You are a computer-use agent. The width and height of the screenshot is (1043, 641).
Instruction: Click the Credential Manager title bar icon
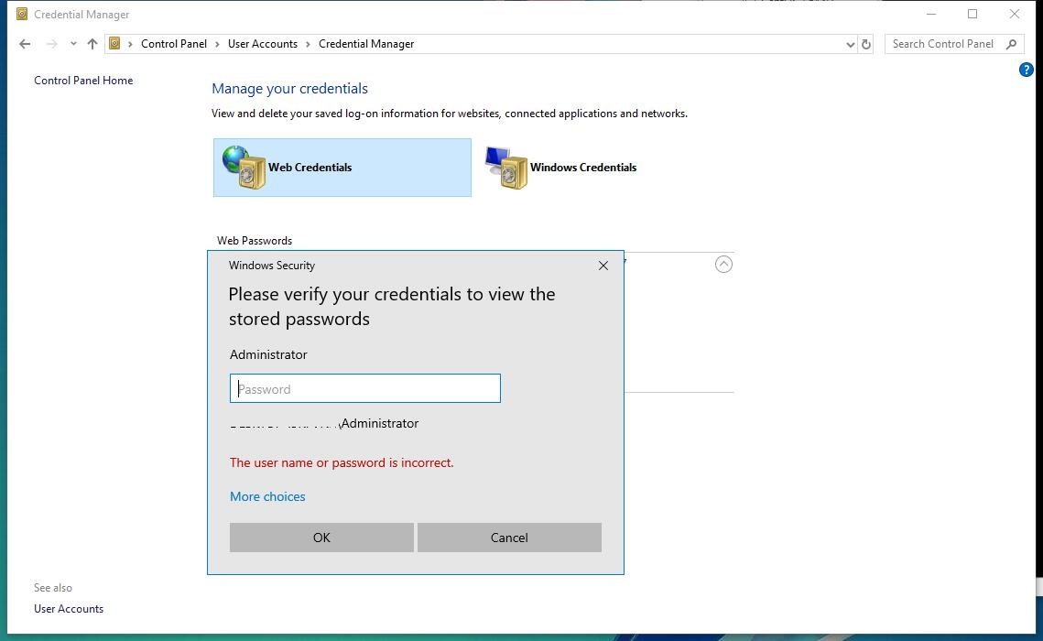pyautogui.click(x=22, y=14)
